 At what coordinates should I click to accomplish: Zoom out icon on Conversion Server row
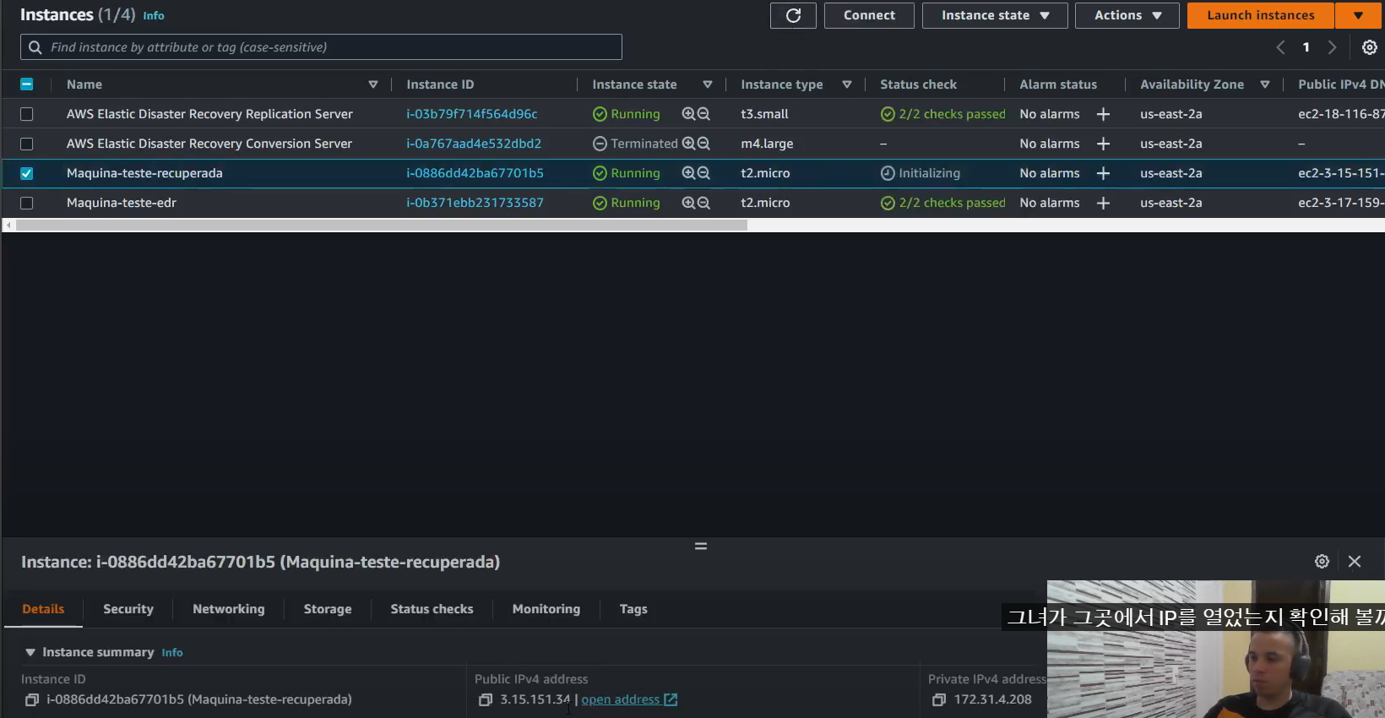(703, 144)
